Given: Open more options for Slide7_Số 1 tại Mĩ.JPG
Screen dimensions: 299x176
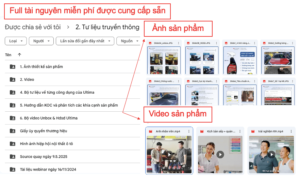Looking at the screenshot, I should [x=293, y=81].
